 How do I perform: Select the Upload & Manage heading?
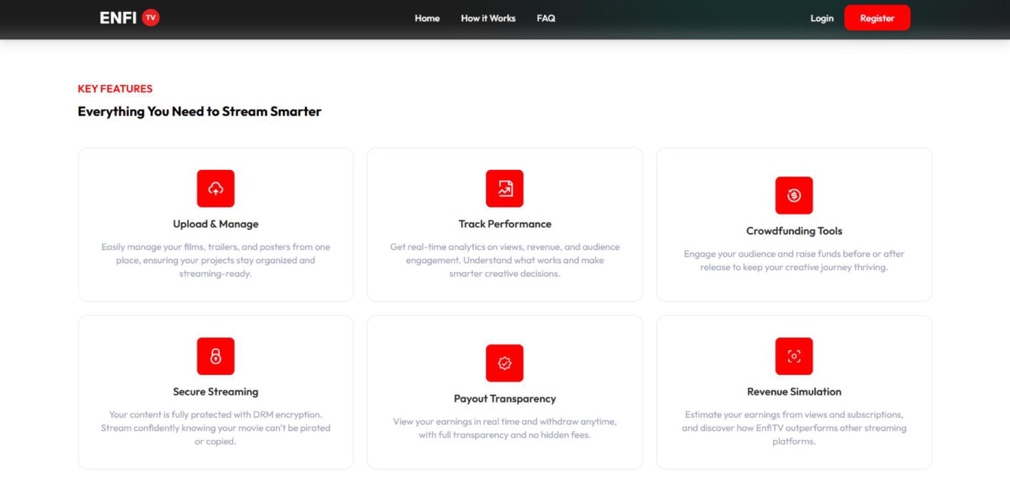point(216,224)
